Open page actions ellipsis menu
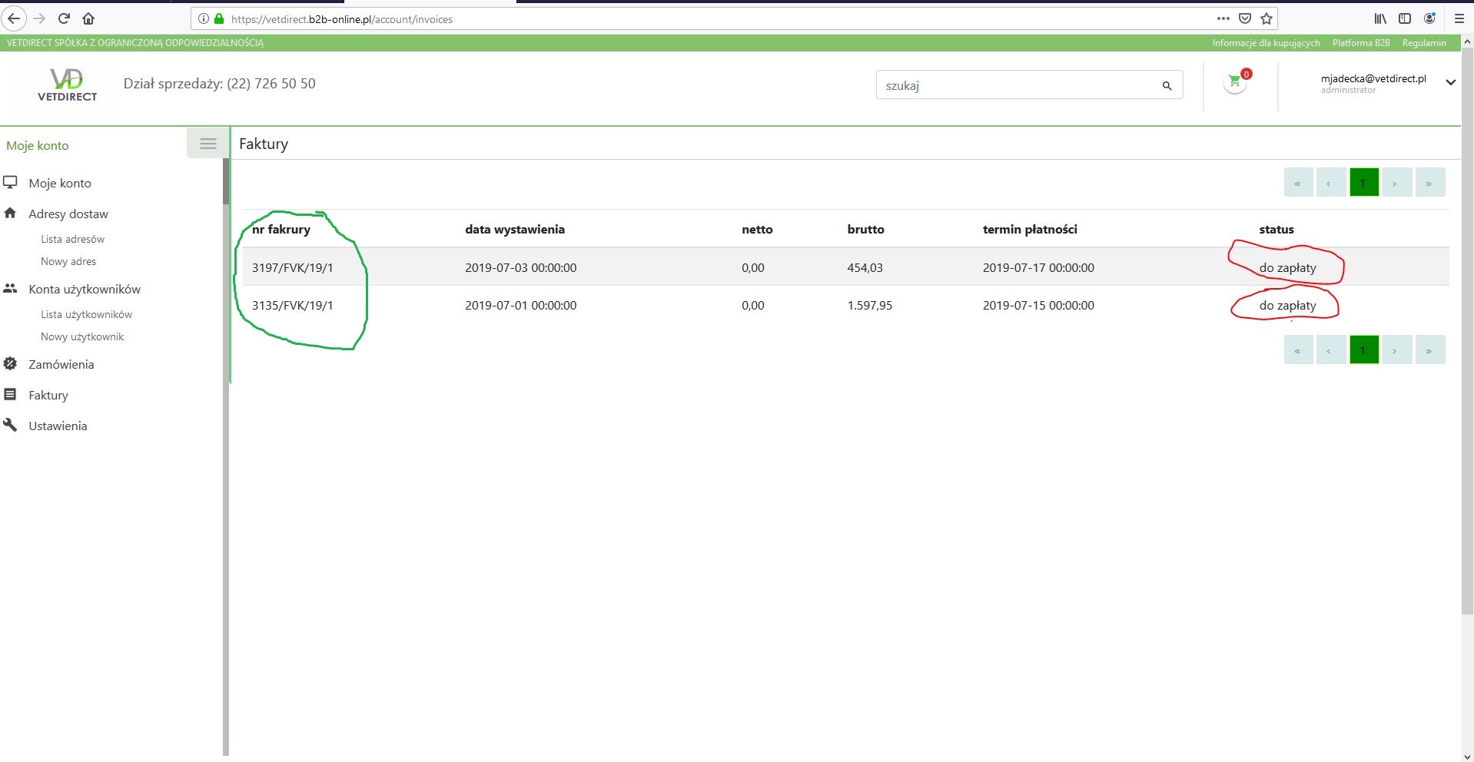 click(1223, 18)
